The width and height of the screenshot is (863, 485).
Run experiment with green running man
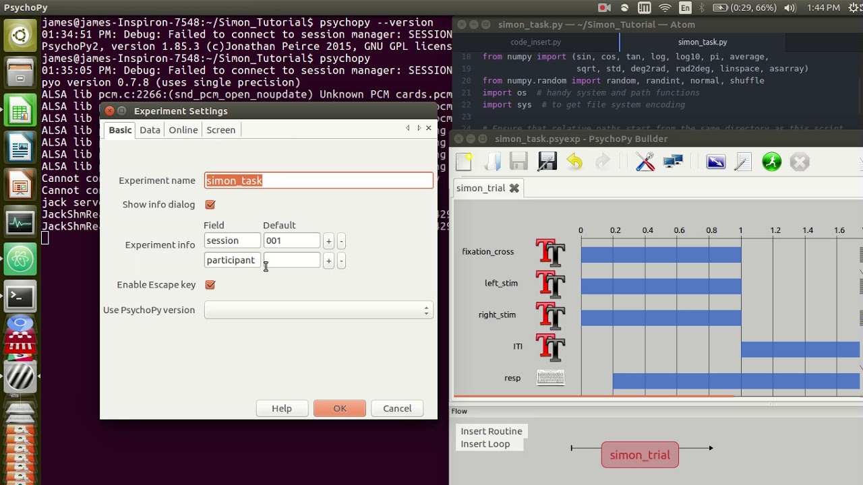point(771,162)
